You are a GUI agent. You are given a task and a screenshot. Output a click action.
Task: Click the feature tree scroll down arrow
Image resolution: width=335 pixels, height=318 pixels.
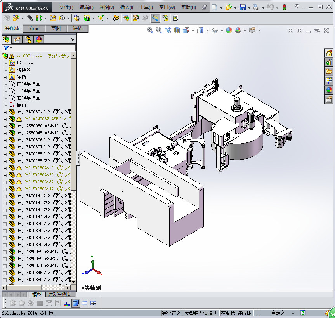[x=73, y=282]
